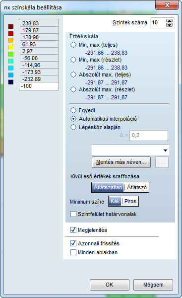The image size is (182, 298).
Task: Click the bright red color swatch
Action: pyautogui.click(x=11, y=33)
